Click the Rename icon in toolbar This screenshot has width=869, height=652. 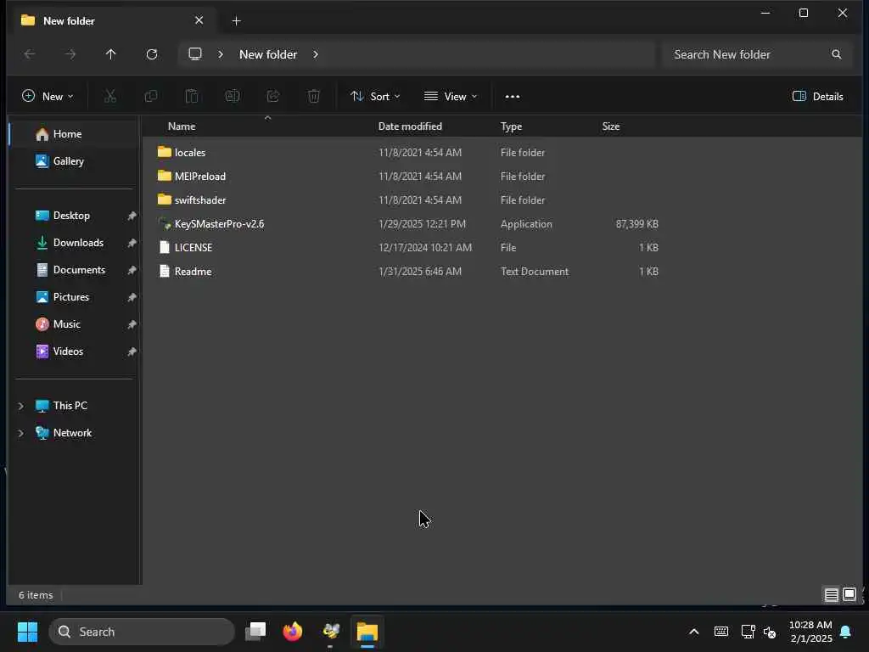click(233, 97)
